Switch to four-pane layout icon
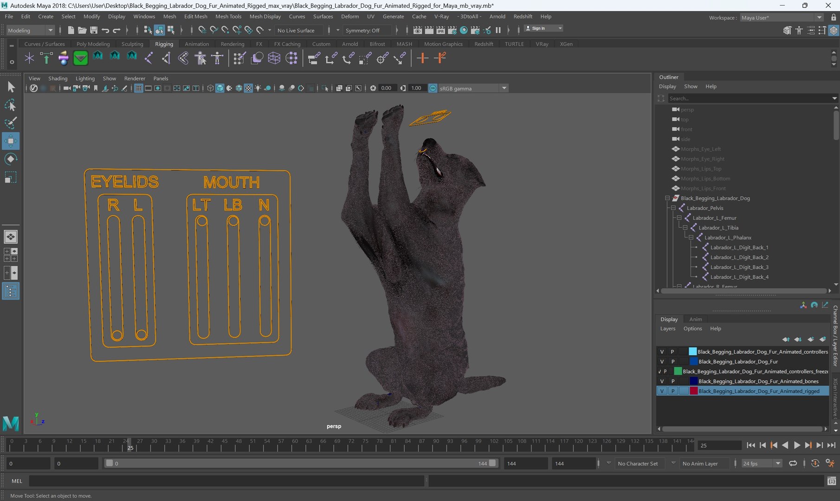 [11, 255]
